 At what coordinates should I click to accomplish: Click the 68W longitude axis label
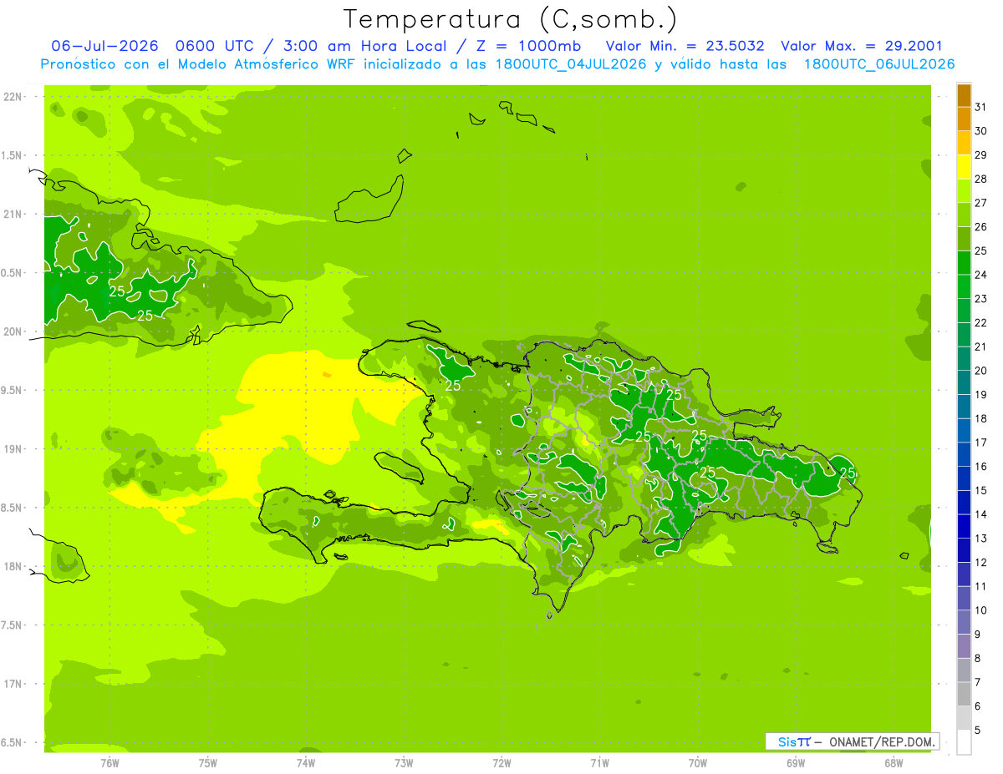894,763
